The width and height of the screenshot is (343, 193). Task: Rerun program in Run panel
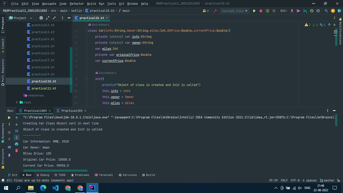click(9, 118)
